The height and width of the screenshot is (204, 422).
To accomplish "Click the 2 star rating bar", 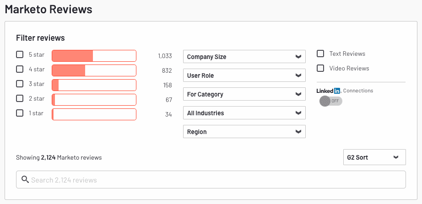I will [x=94, y=100].
